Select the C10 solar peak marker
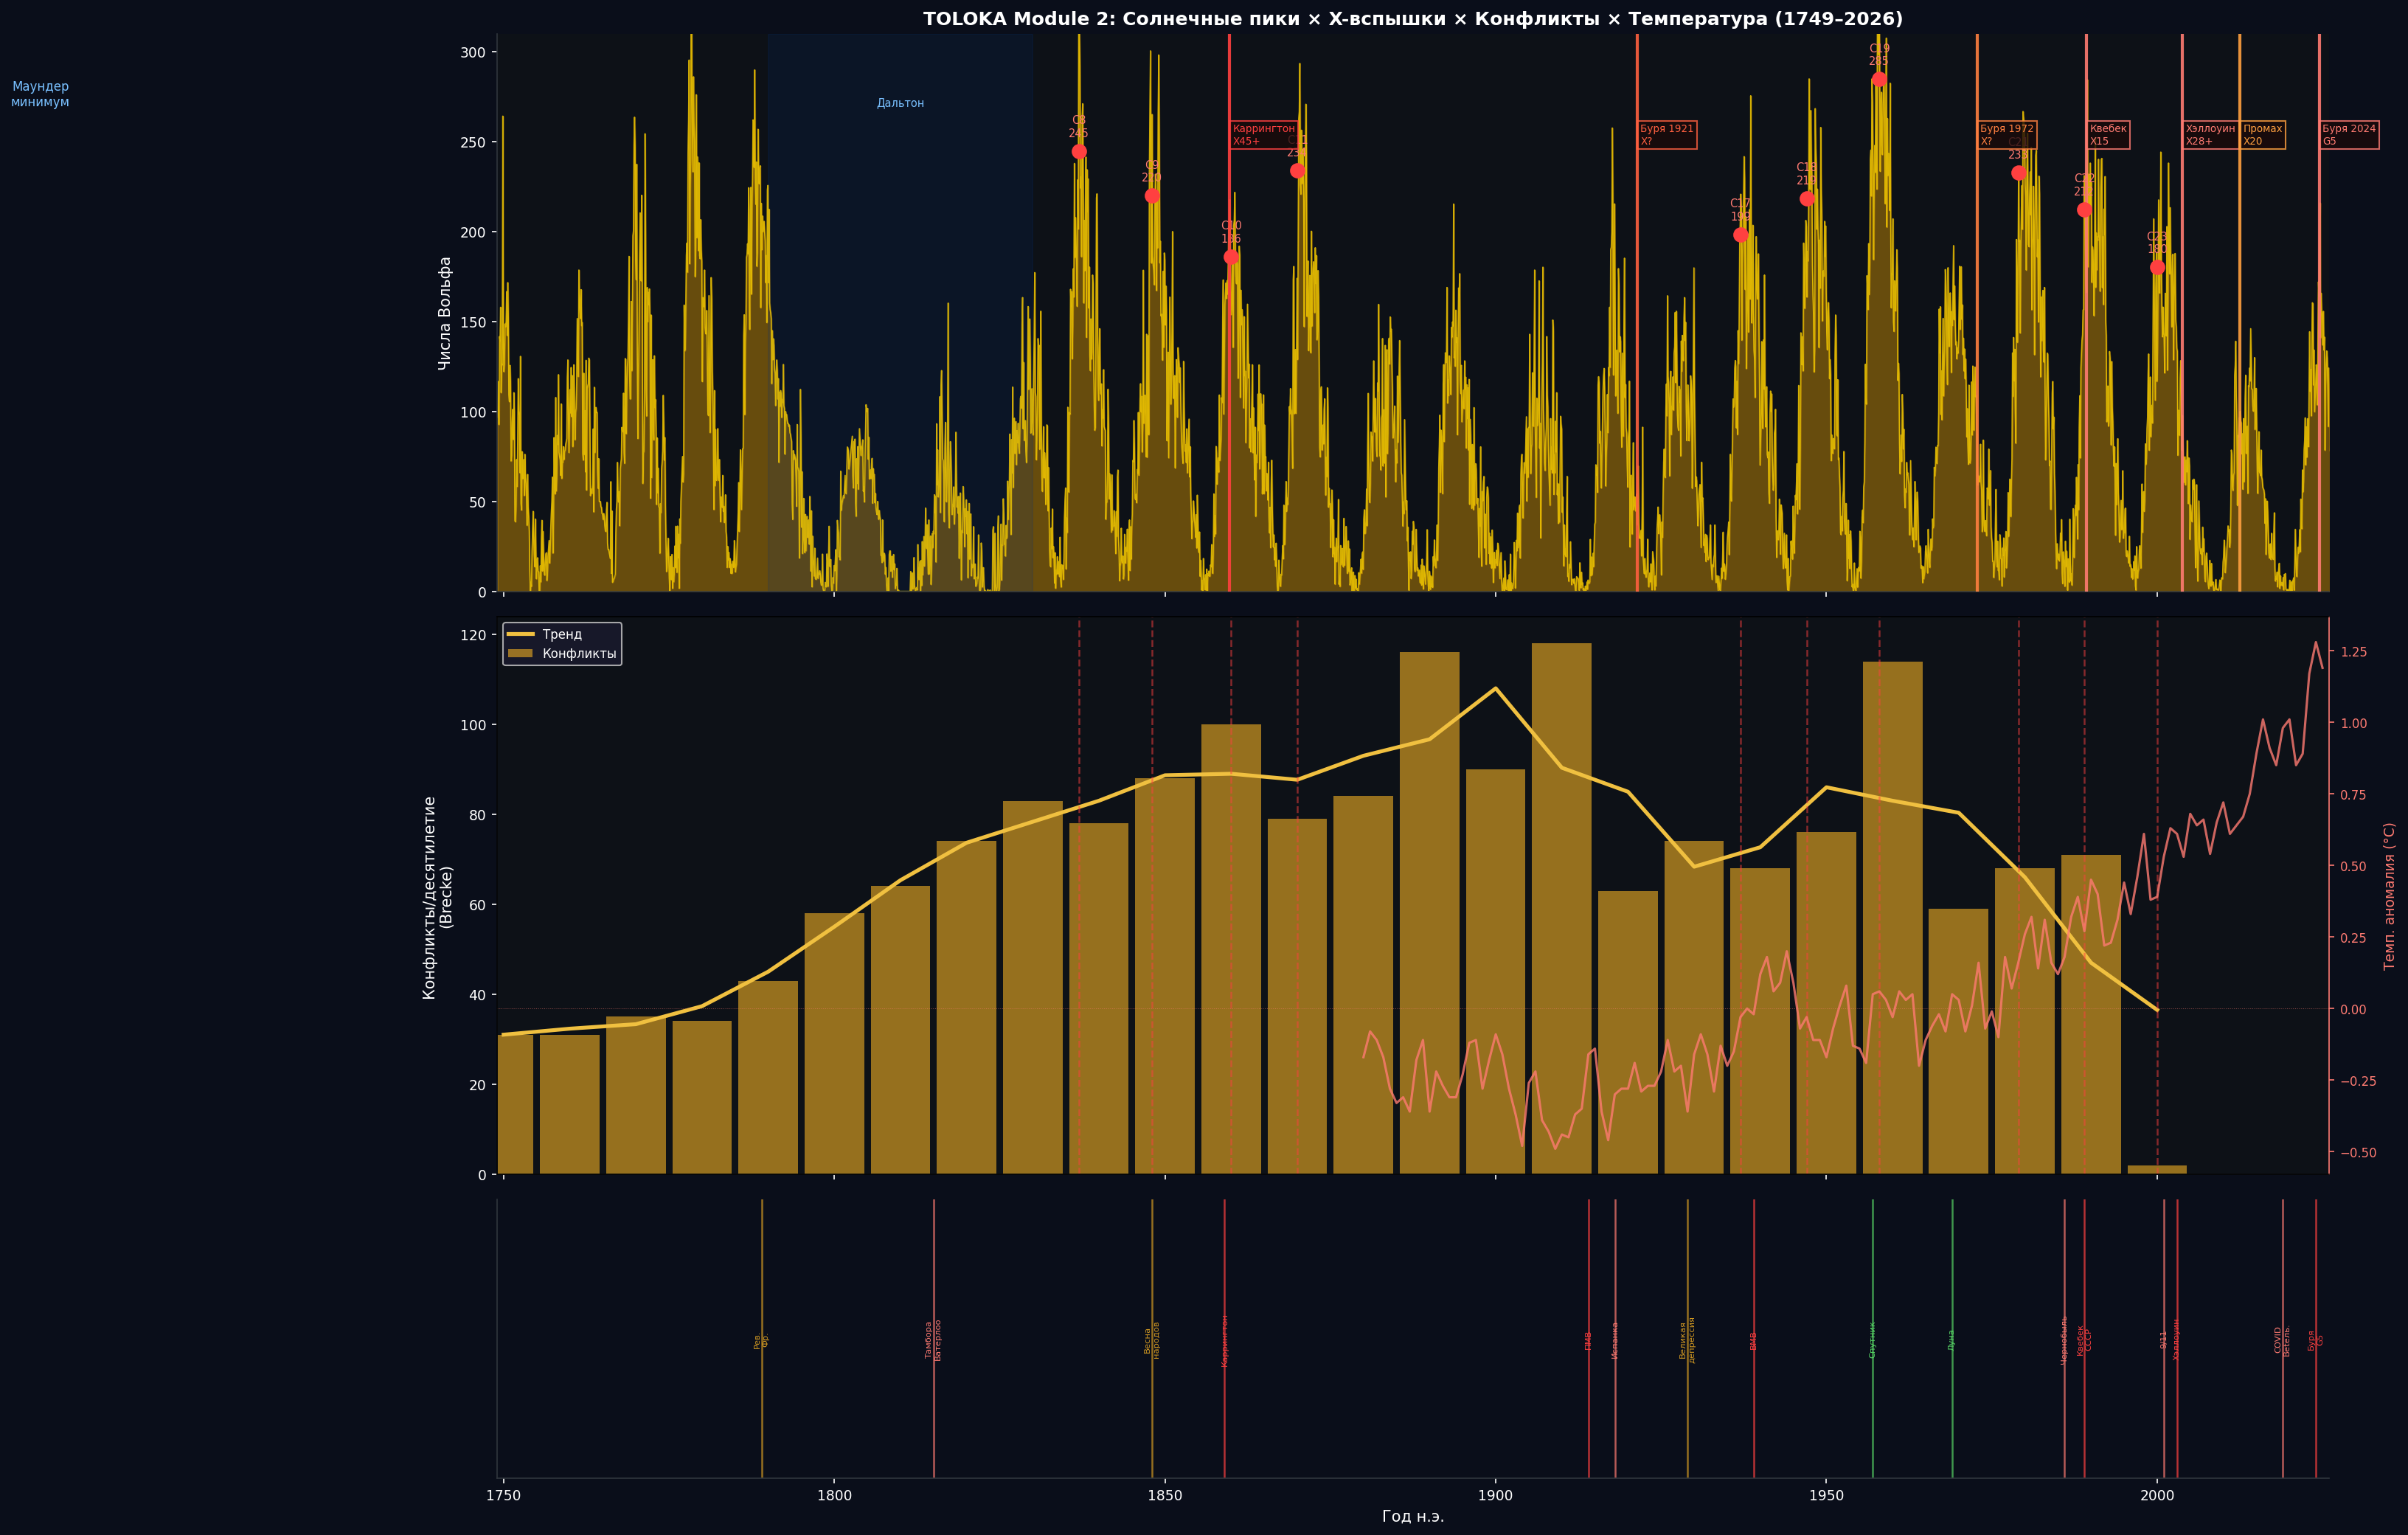The height and width of the screenshot is (1535, 2408). click(1231, 257)
